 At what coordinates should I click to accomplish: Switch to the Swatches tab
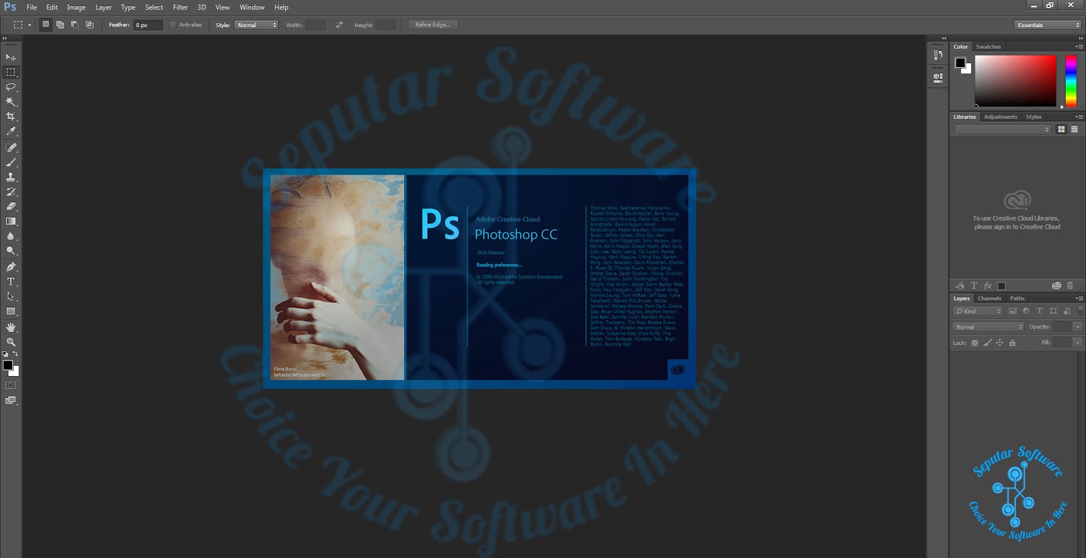point(988,47)
